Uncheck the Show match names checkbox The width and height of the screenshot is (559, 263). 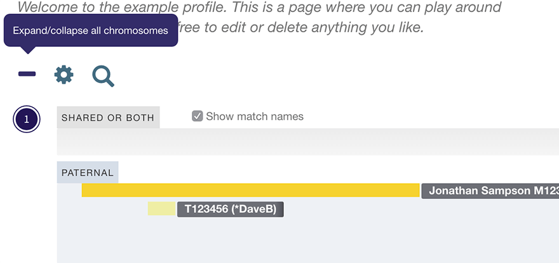[198, 116]
